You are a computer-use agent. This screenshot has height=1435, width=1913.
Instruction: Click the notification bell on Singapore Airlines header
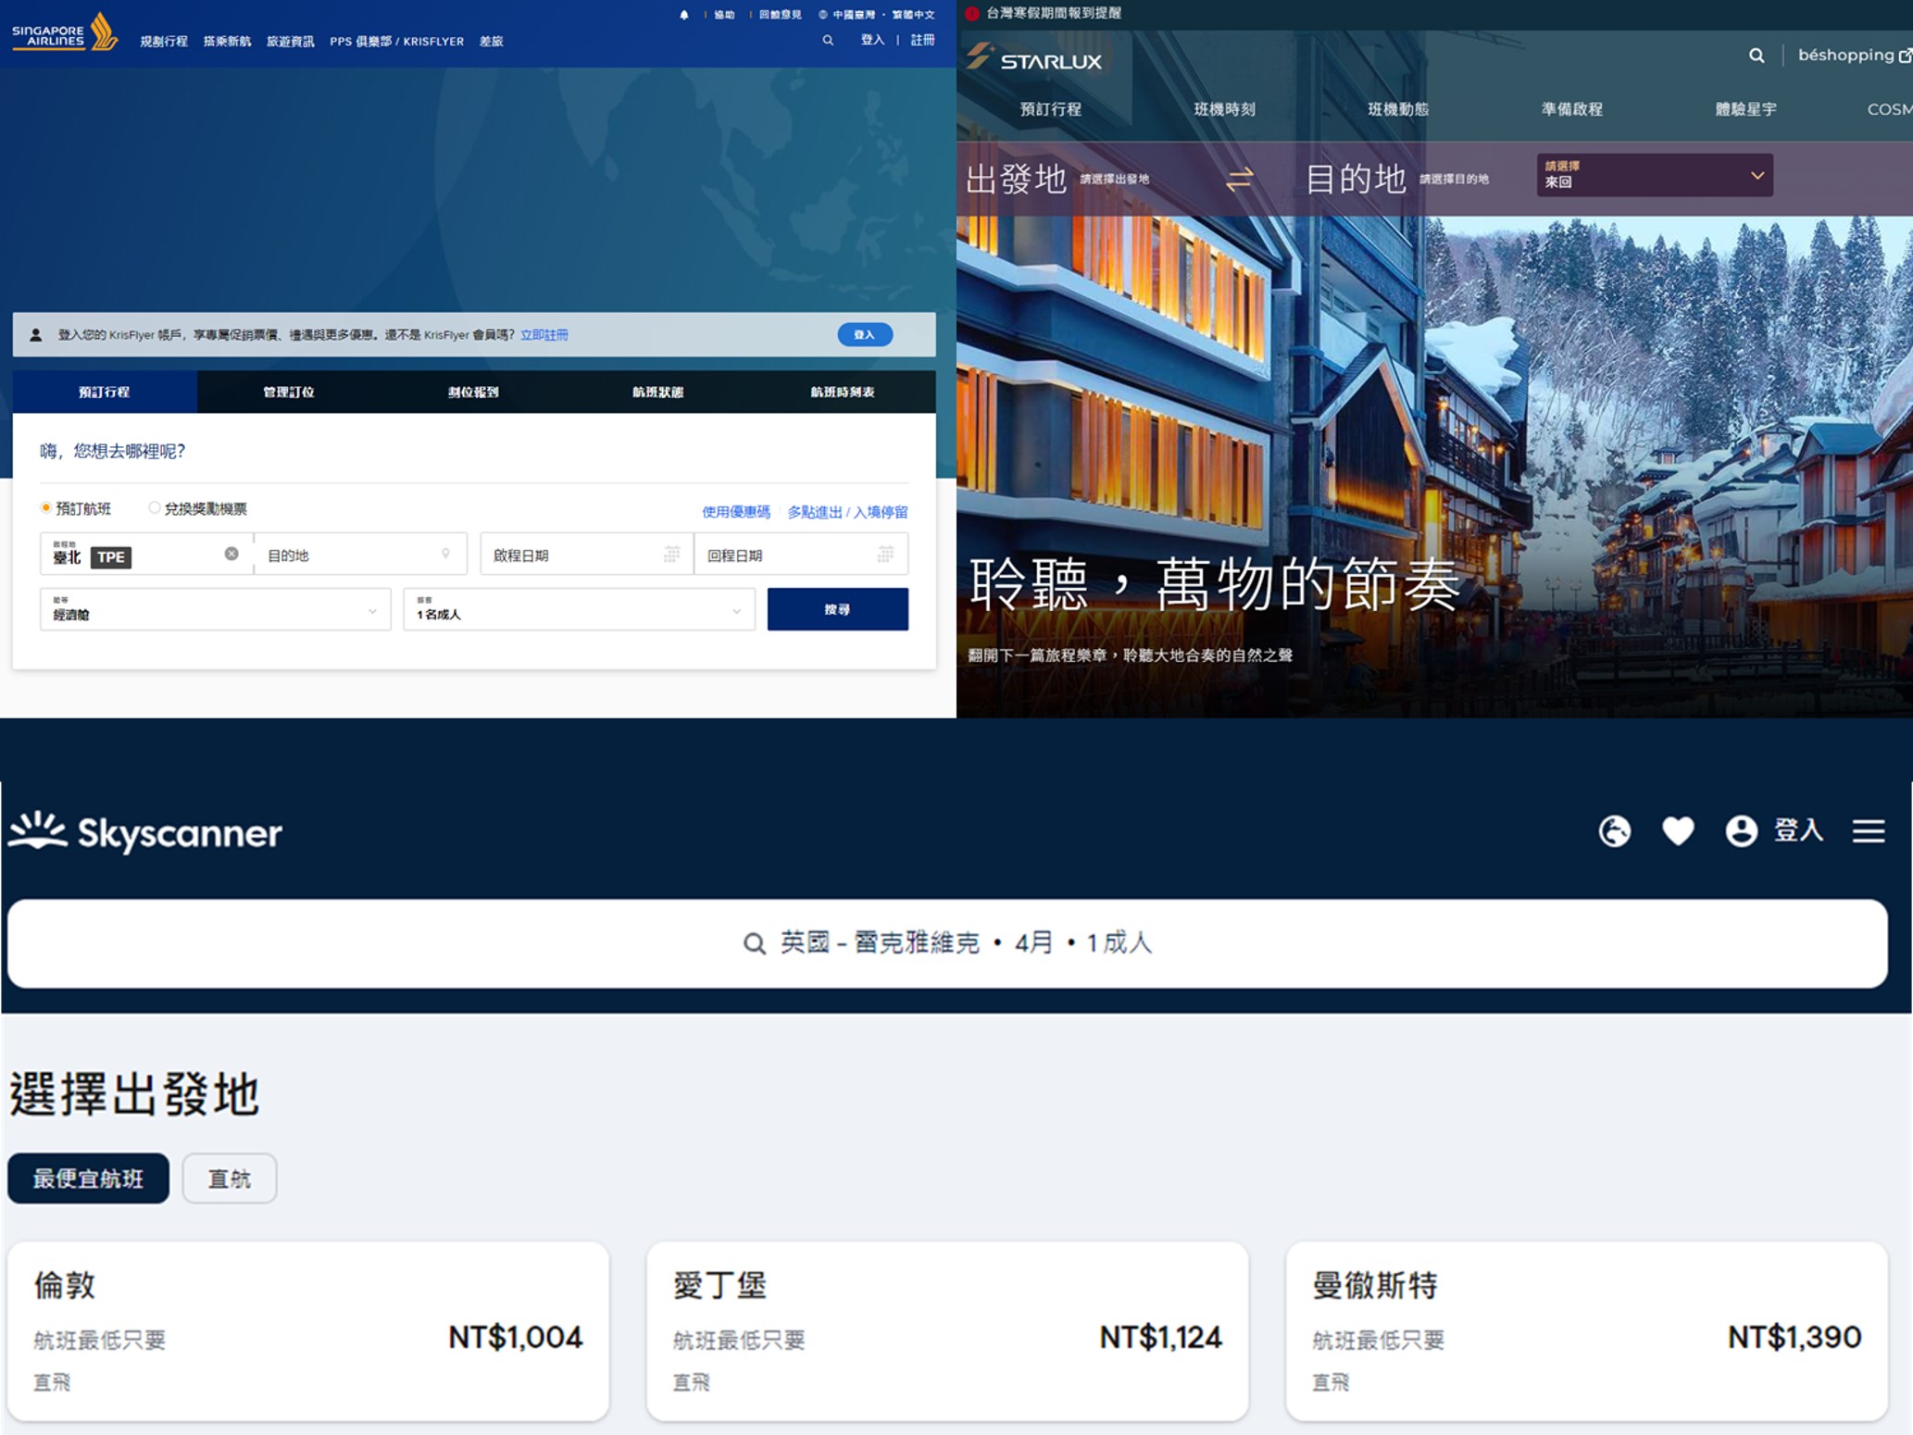(684, 14)
